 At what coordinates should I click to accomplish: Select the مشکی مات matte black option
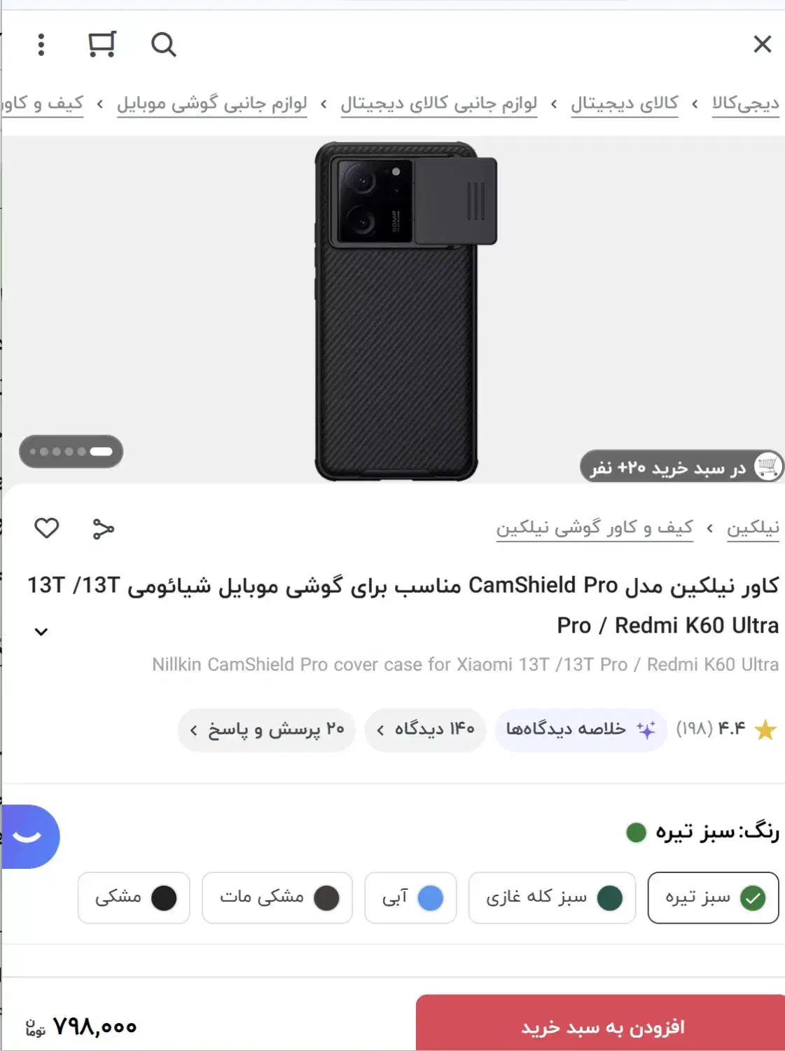coord(277,898)
